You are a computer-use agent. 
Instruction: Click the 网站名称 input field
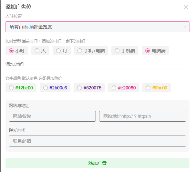click(52, 116)
